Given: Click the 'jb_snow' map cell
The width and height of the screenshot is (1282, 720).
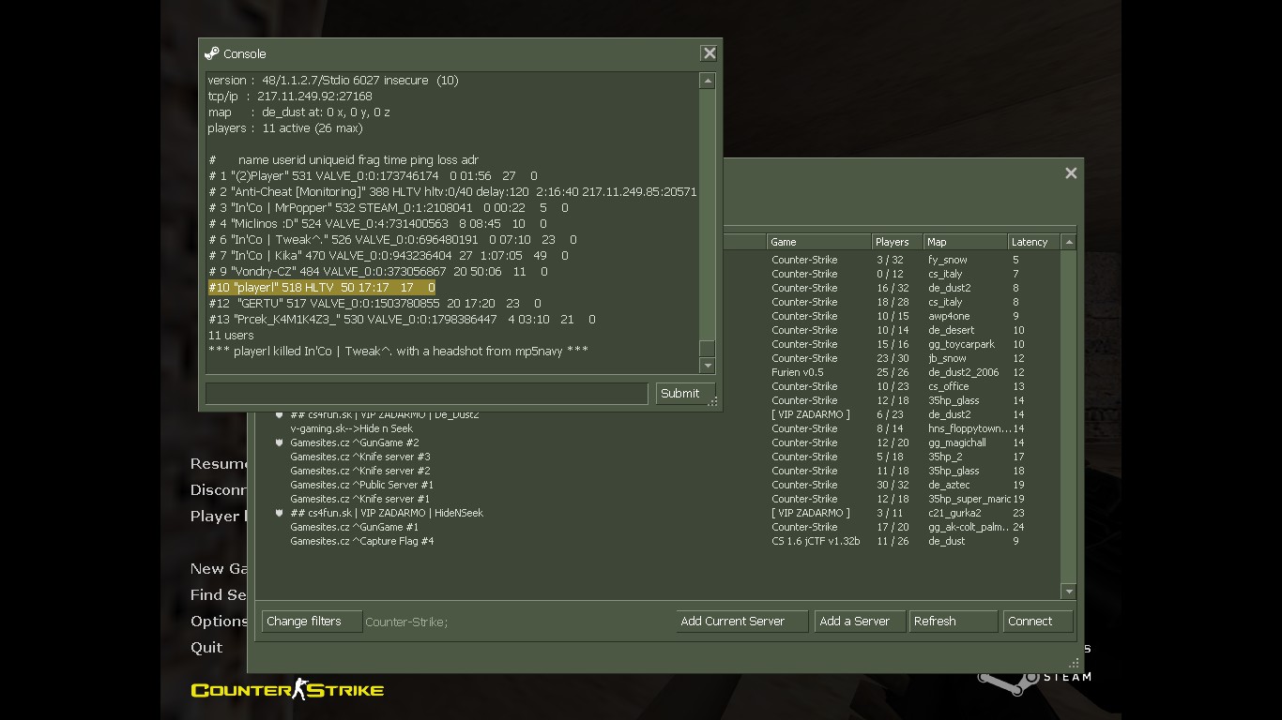Looking at the screenshot, I should coord(947,358).
